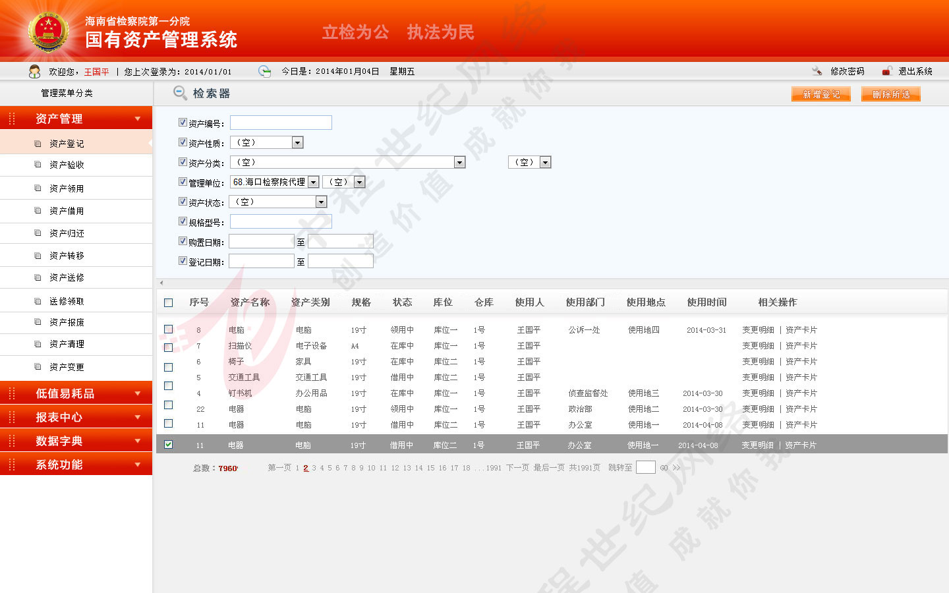Image resolution: width=949 pixels, height=593 pixels.
Task: Uncheck the 资产编号 filter checkbox
Action: (183, 122)
